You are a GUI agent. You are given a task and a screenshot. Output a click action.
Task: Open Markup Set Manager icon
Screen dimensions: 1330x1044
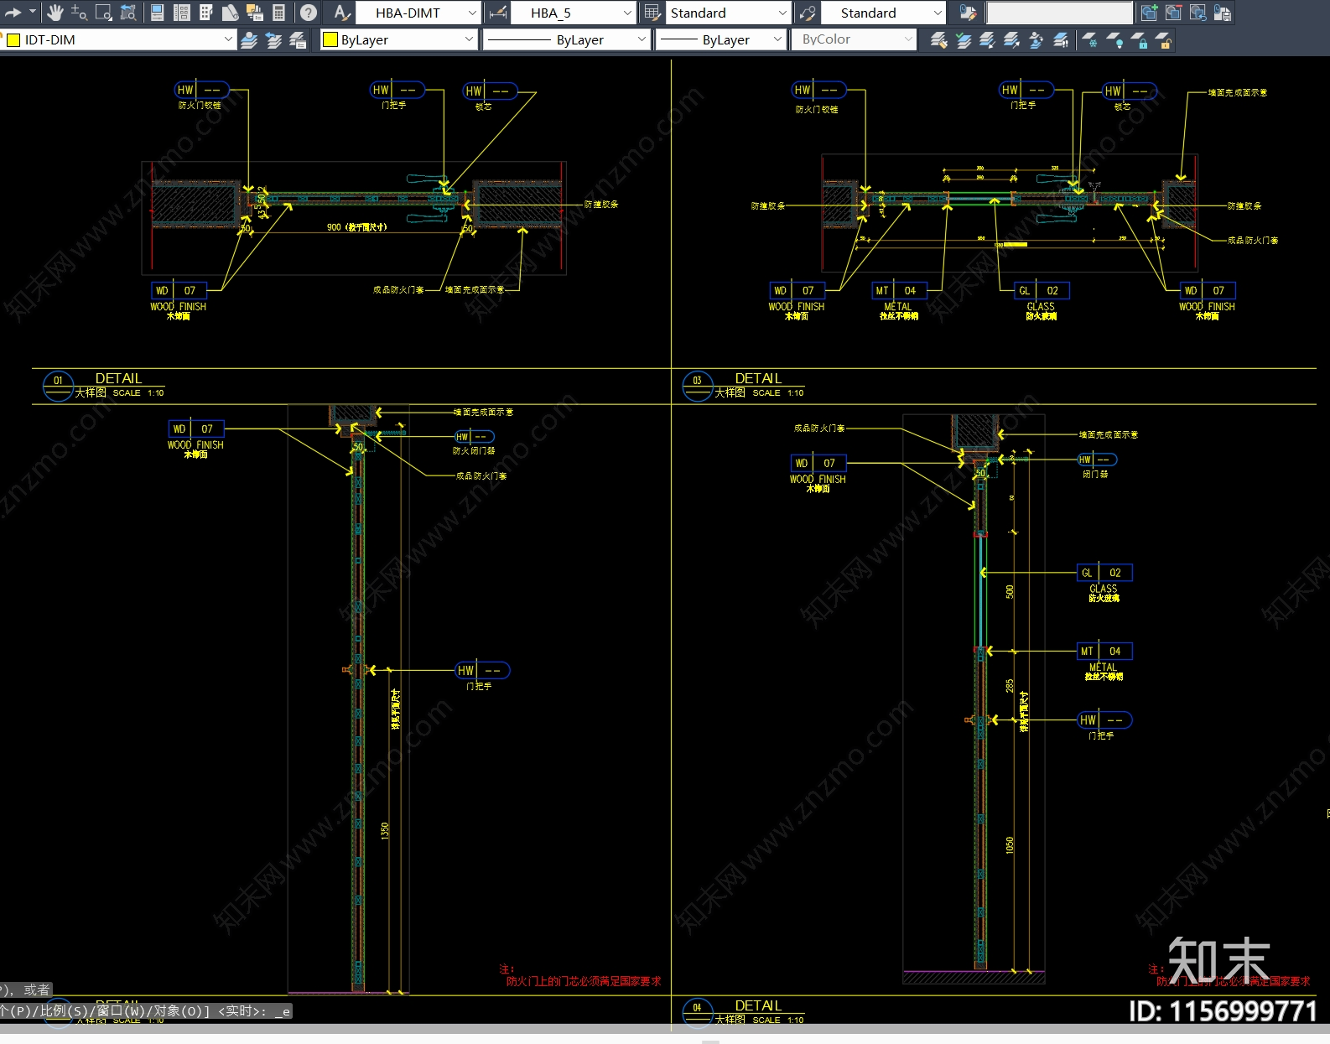pos(254,13)
